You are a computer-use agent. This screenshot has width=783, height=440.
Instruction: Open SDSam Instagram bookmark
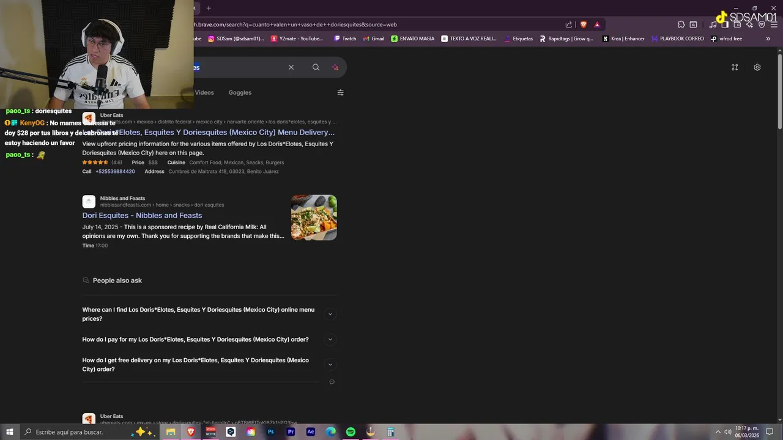[x=236, y=38]
